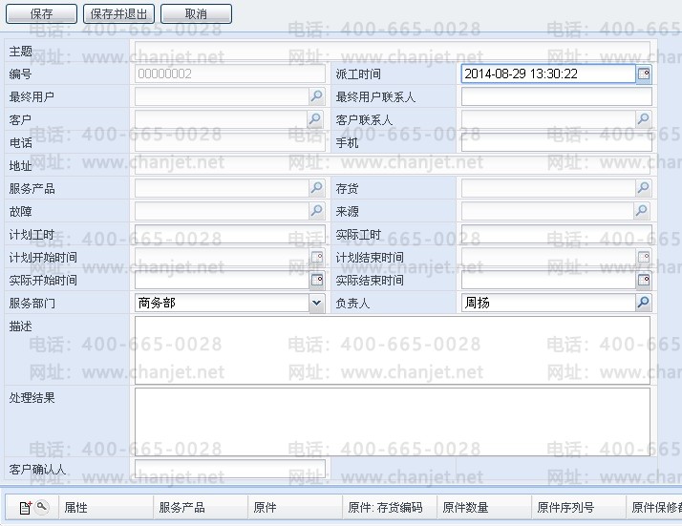Search lookup icon for 最终用户
Viewport: 682px width, 526px height.
pyautogui.click(x=317, y=96)
